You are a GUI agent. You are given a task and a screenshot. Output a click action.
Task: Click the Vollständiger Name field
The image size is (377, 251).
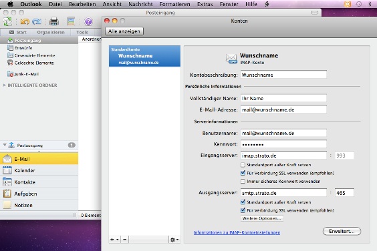coord(283,98)
